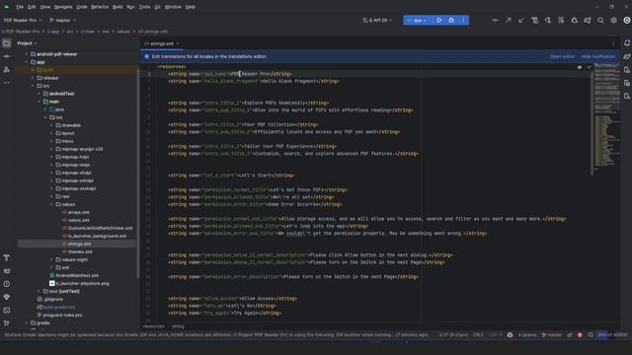632x355 pixels.
Task: Click the Git Push arrow icon
Action: [509, 20]
